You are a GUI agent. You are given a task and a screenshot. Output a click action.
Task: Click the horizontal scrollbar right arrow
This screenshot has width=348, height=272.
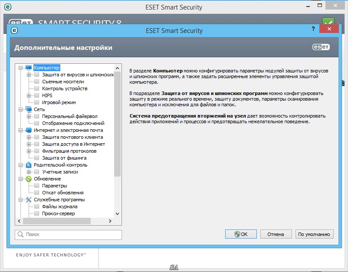click(x=110, y=221)
